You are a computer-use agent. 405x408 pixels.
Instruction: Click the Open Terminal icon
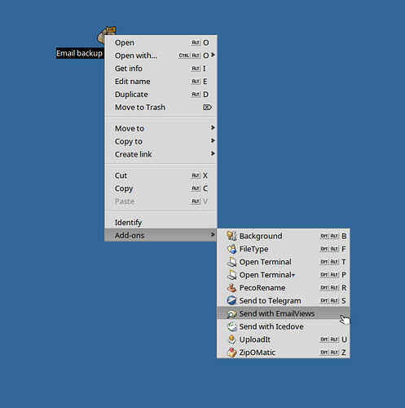(x=231, y=262)
